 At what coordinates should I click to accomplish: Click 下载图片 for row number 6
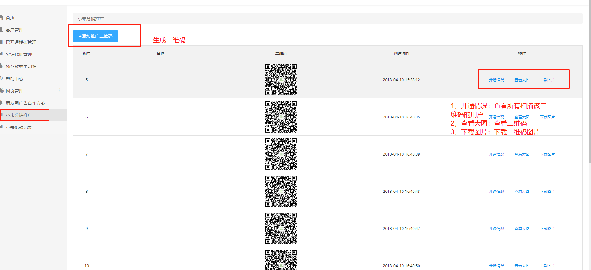tap(547, 117)
